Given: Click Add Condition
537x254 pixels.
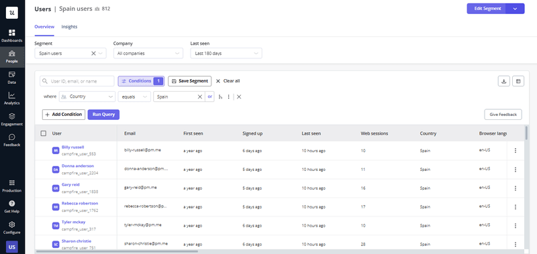Looking at the screenshot, I should tap(64, 115).
